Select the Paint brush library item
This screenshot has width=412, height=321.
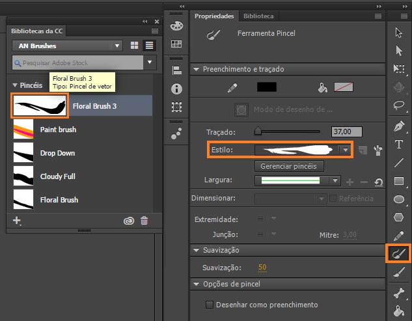tap(83, 130)
